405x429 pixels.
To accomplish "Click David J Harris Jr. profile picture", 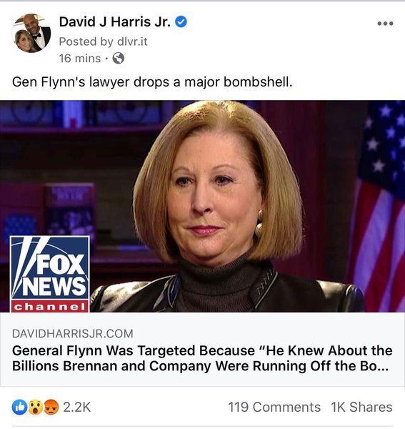I will click(31, 33).
